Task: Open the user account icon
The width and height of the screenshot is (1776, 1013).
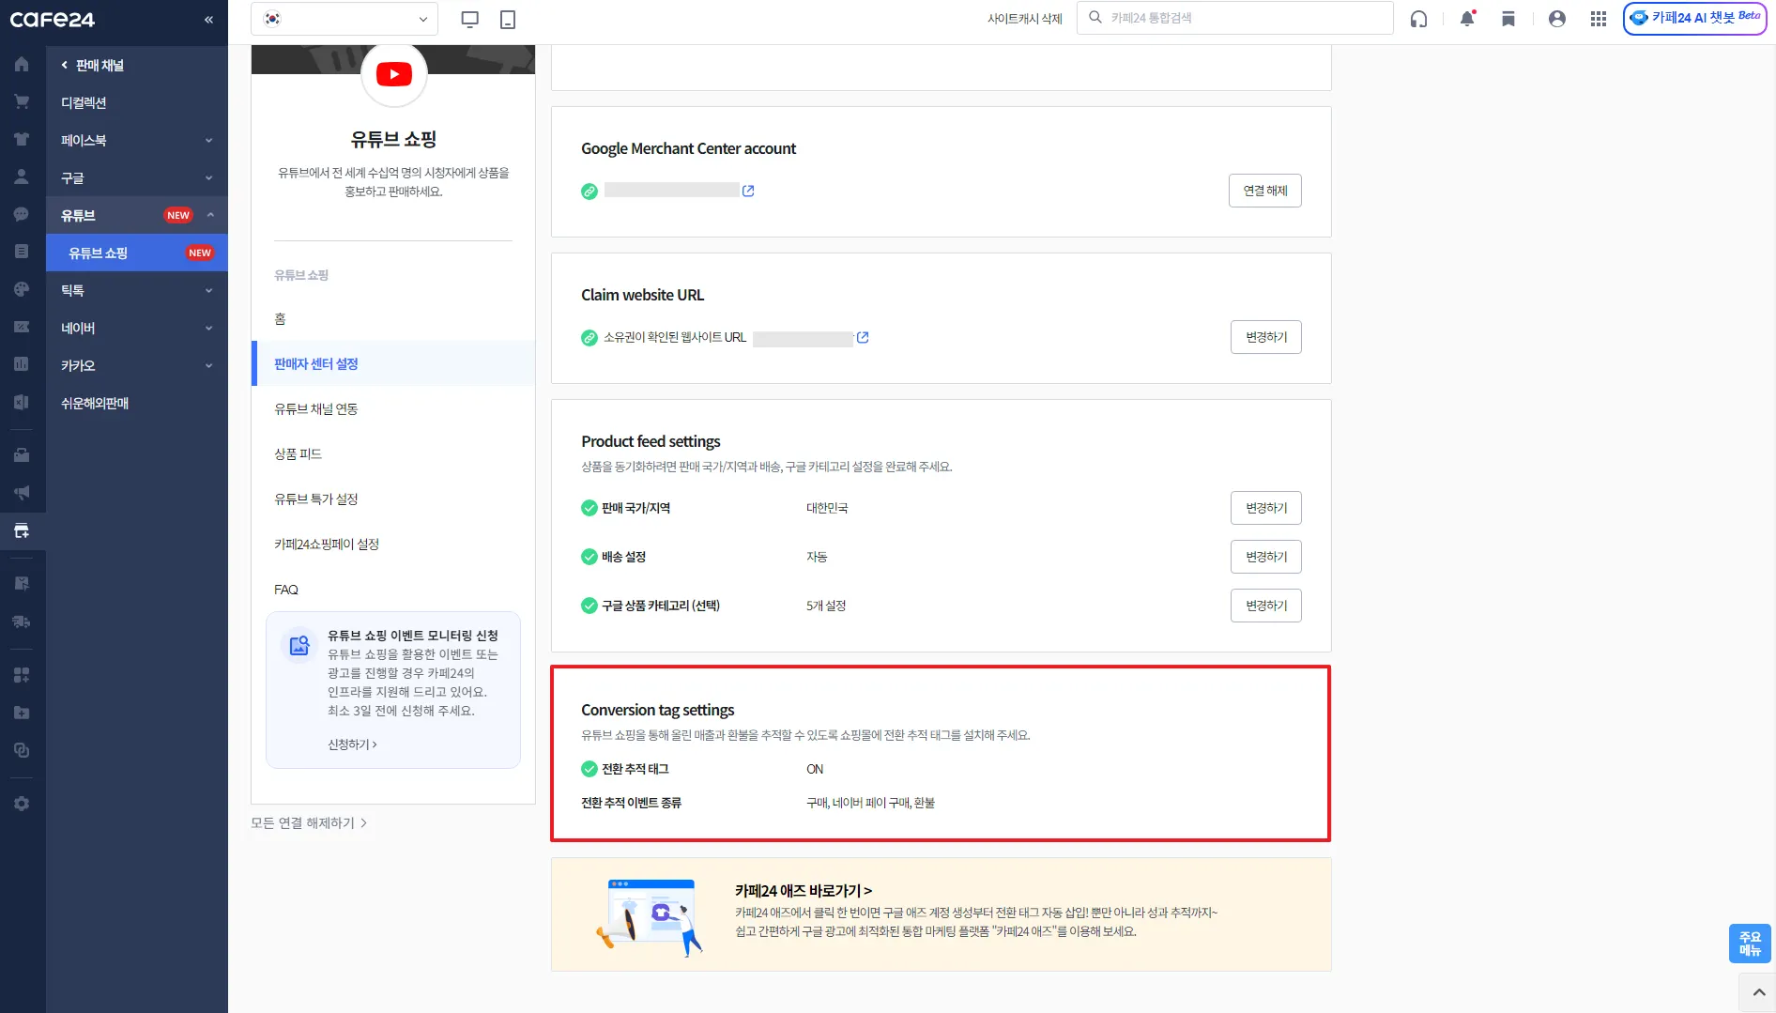Action: point(1557,19)
